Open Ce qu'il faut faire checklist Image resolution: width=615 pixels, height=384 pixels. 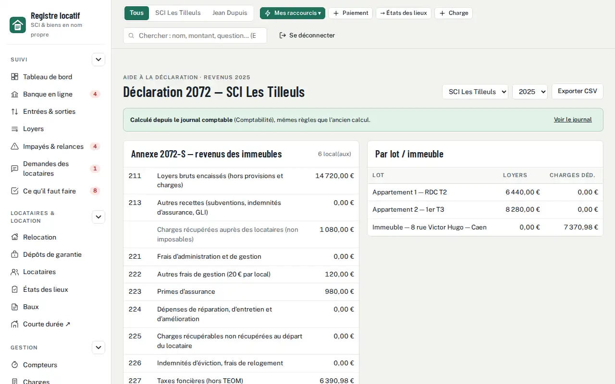pyautogui.click(x=55, y=191)
